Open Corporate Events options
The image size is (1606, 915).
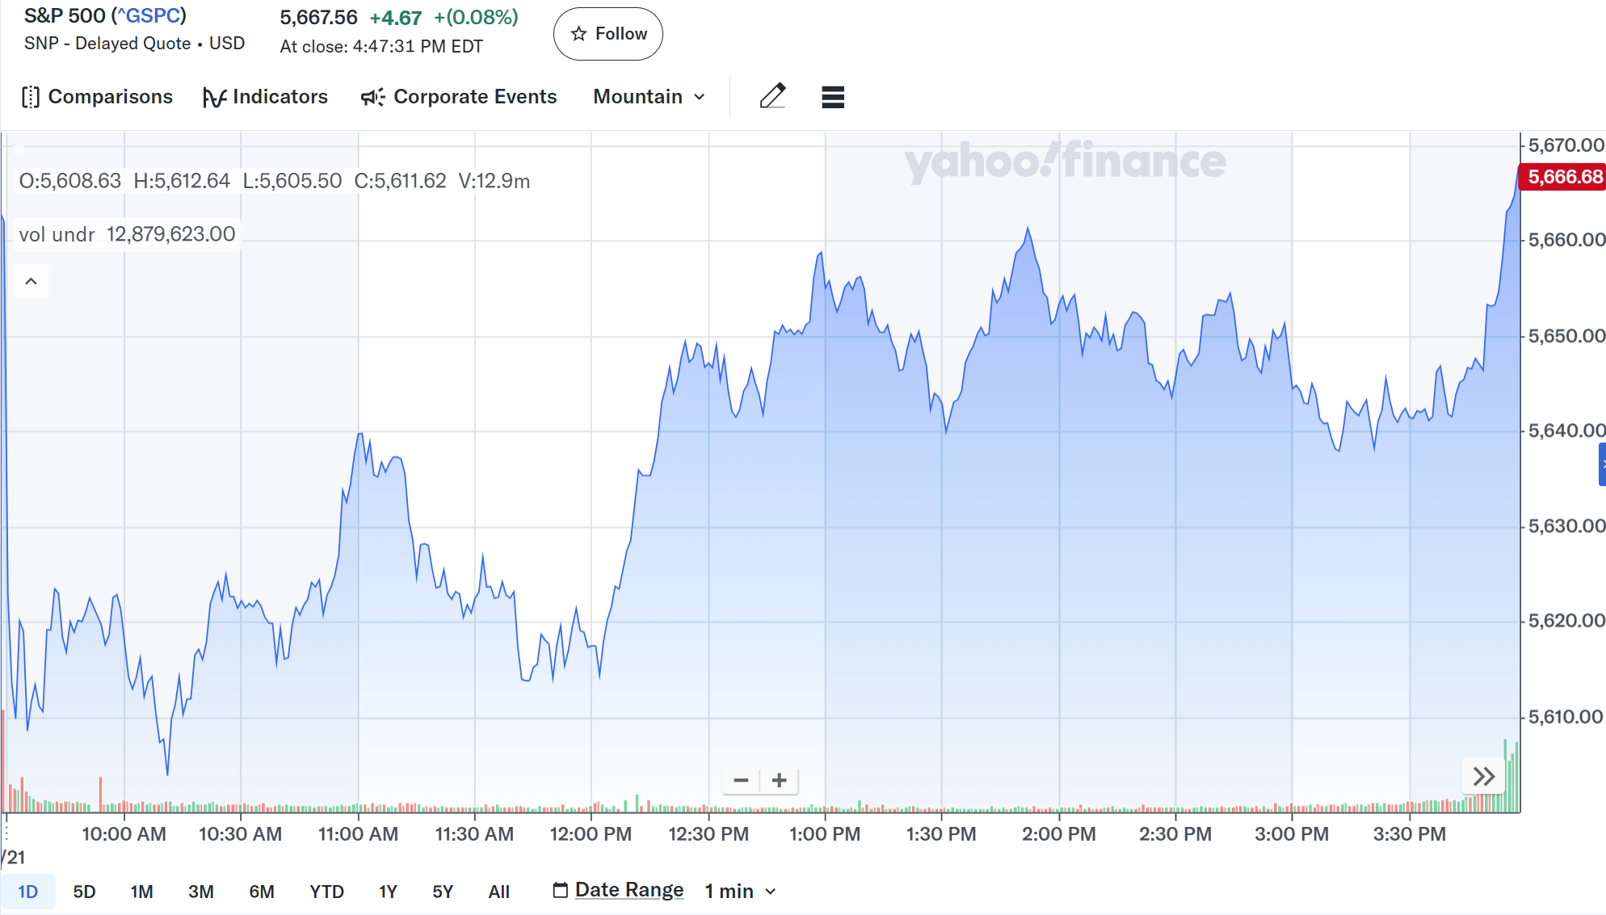tap(459, 97)
